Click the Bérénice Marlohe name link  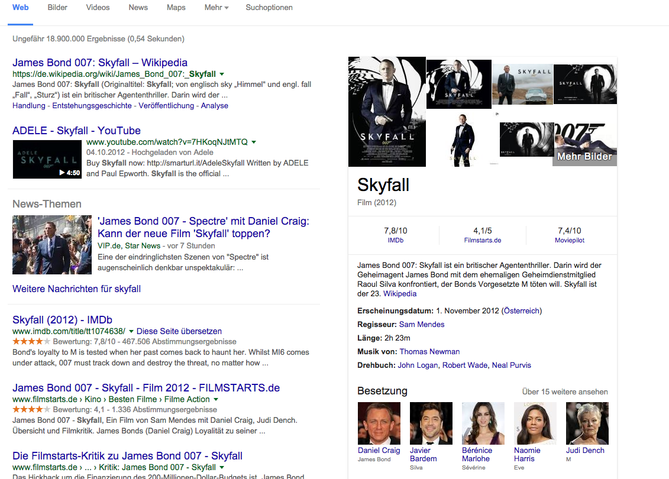tap(477, 455)
